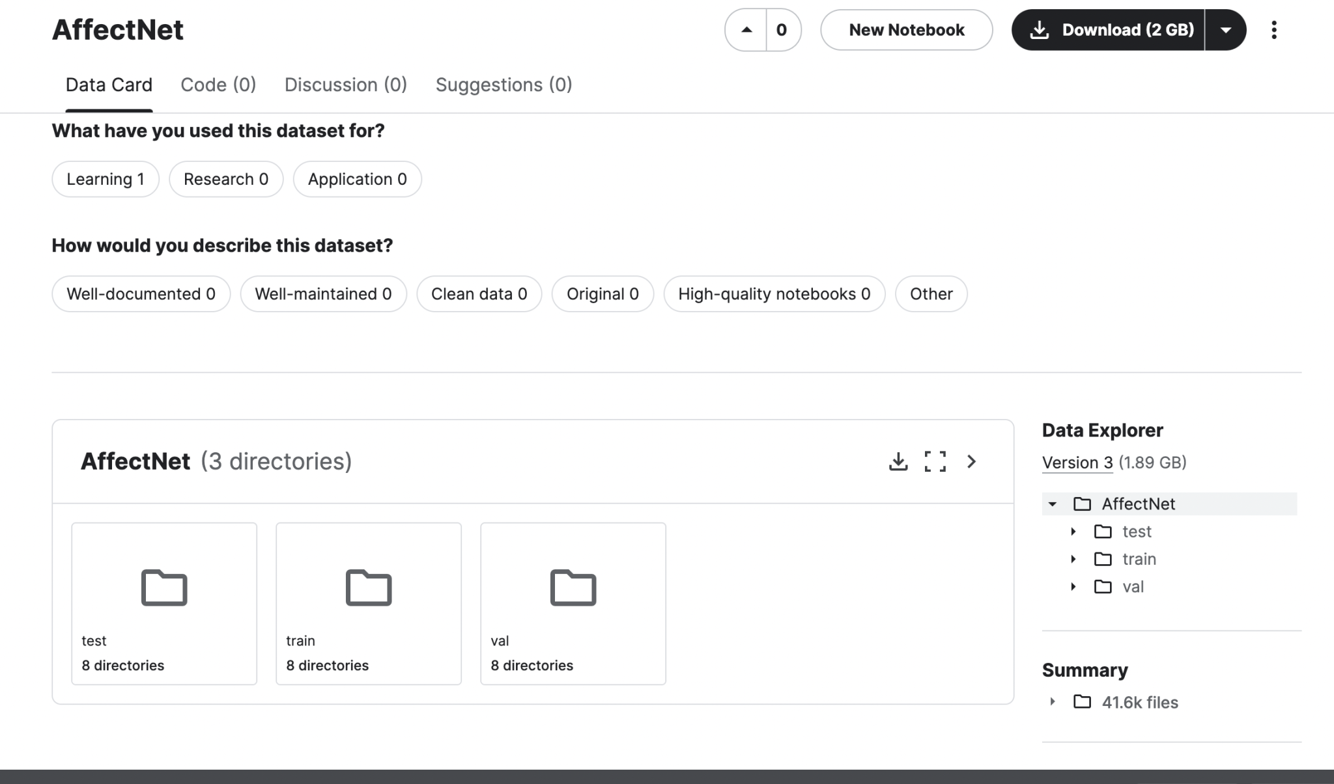Click the right chevron next arrow
Screen dimensions: 1334x784
972,461
